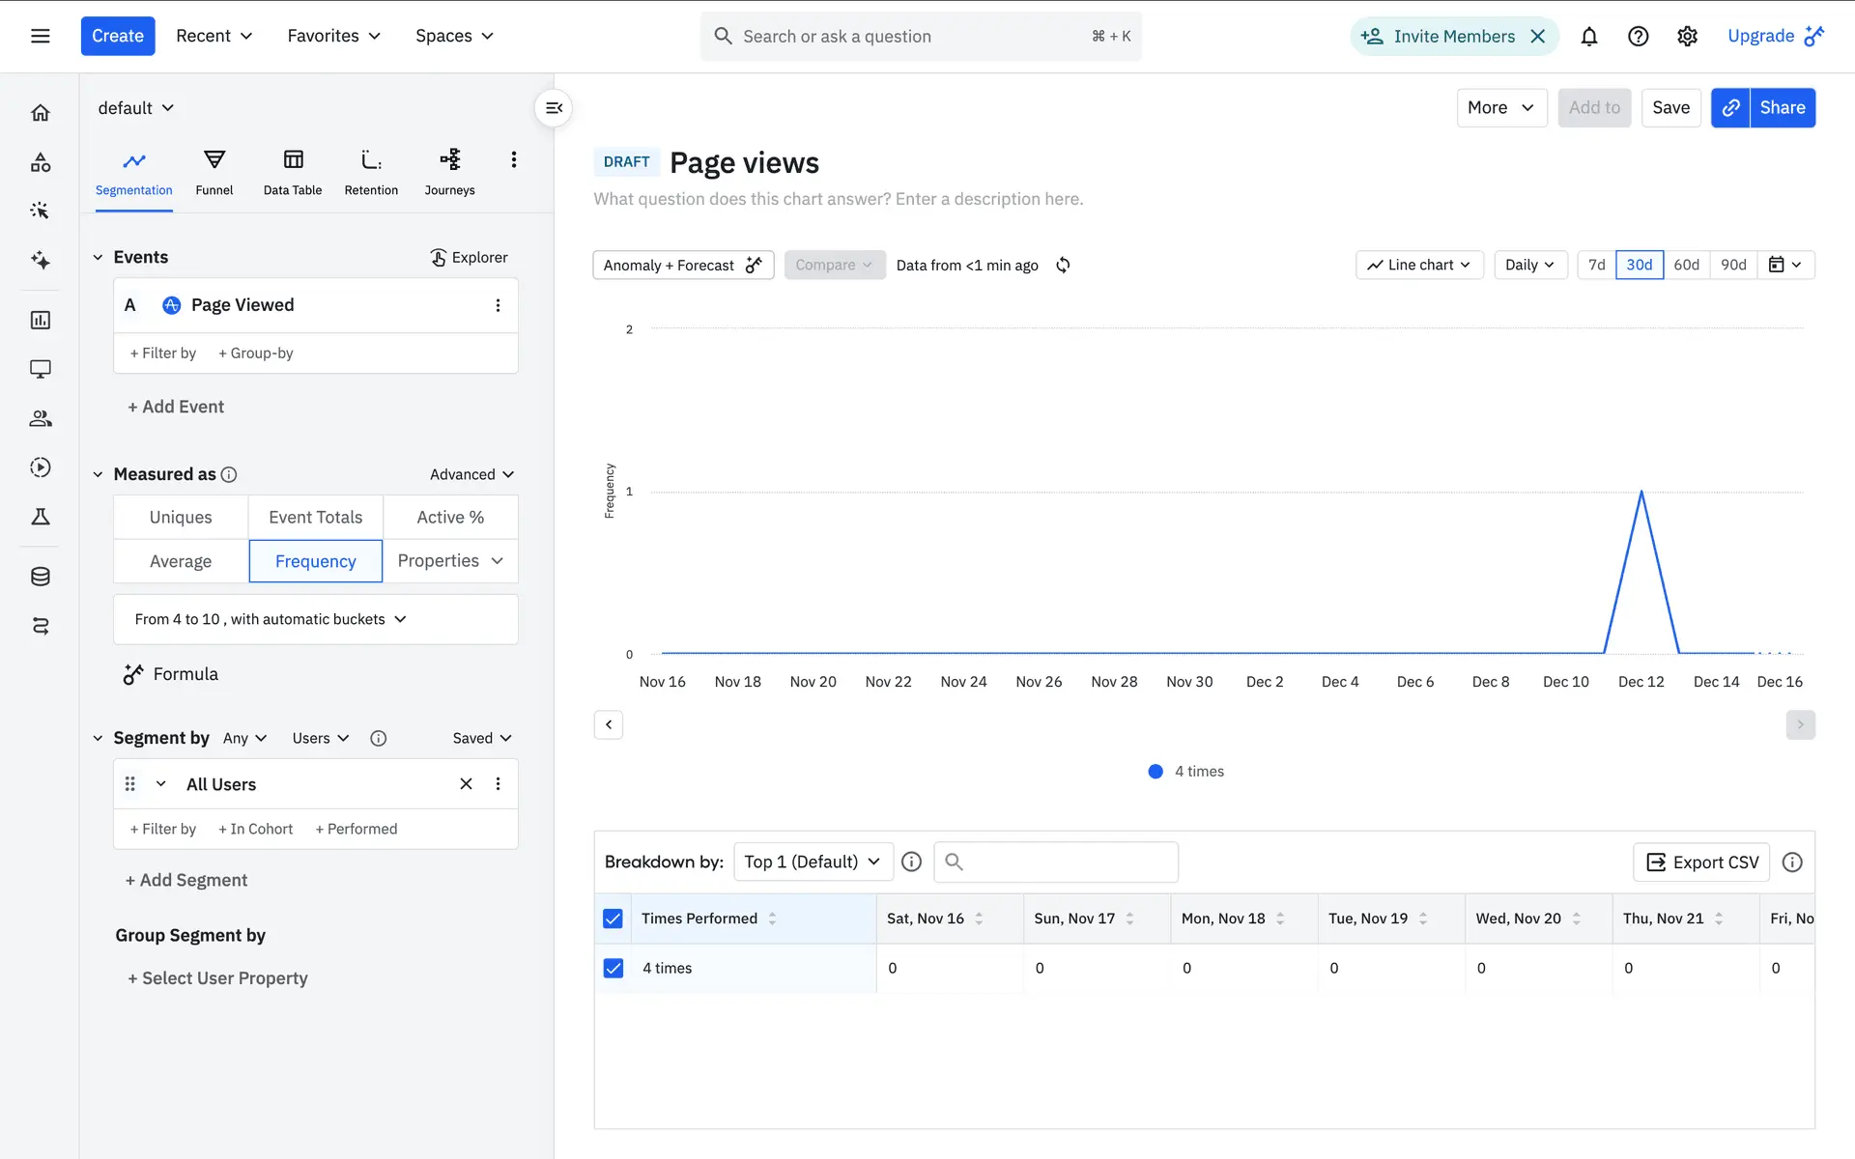The height and width of the screenshot is (1159, 1855).
Task: Open the Line chart dropdown
Action: pyautogui.click(x=1418, y=265)
